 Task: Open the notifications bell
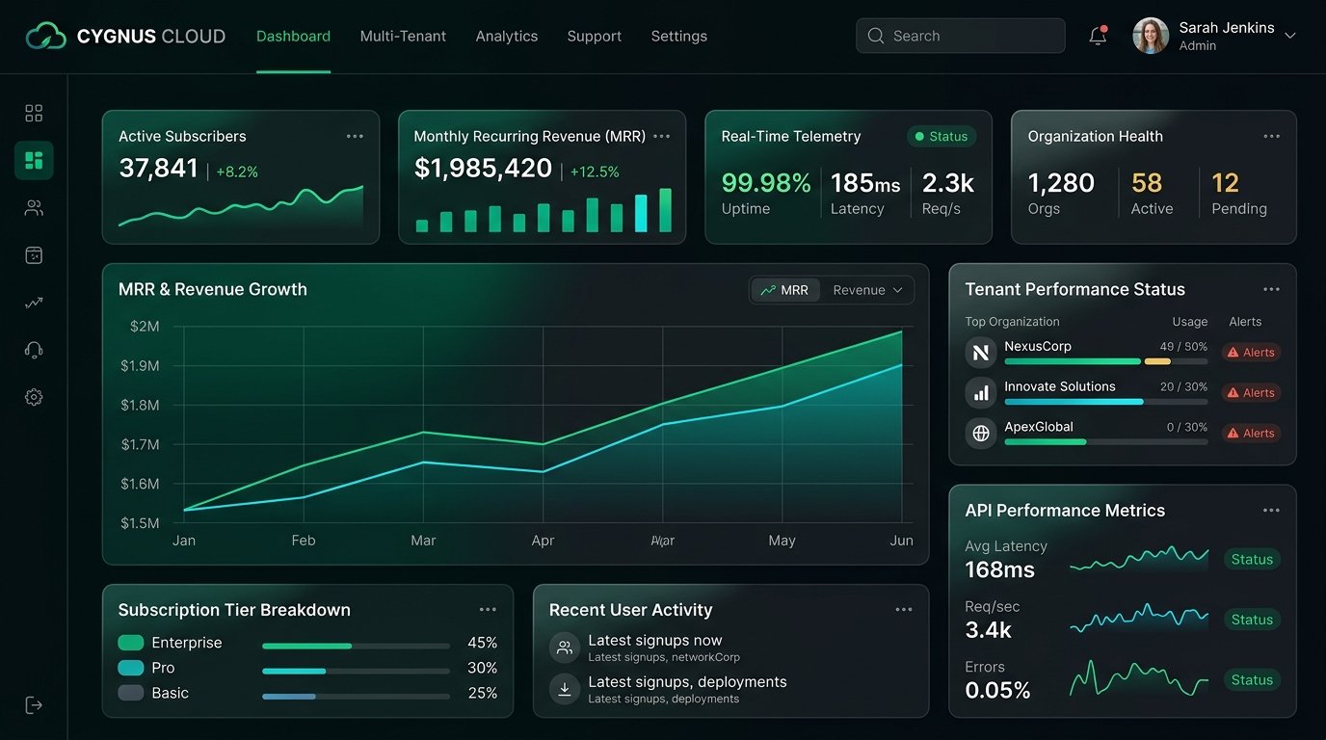point(1098,36)
